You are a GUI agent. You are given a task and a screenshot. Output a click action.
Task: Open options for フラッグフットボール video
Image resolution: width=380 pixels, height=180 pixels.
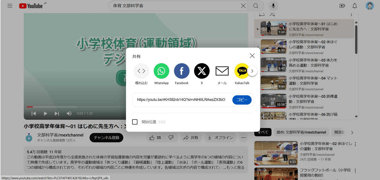coord(355,170)
